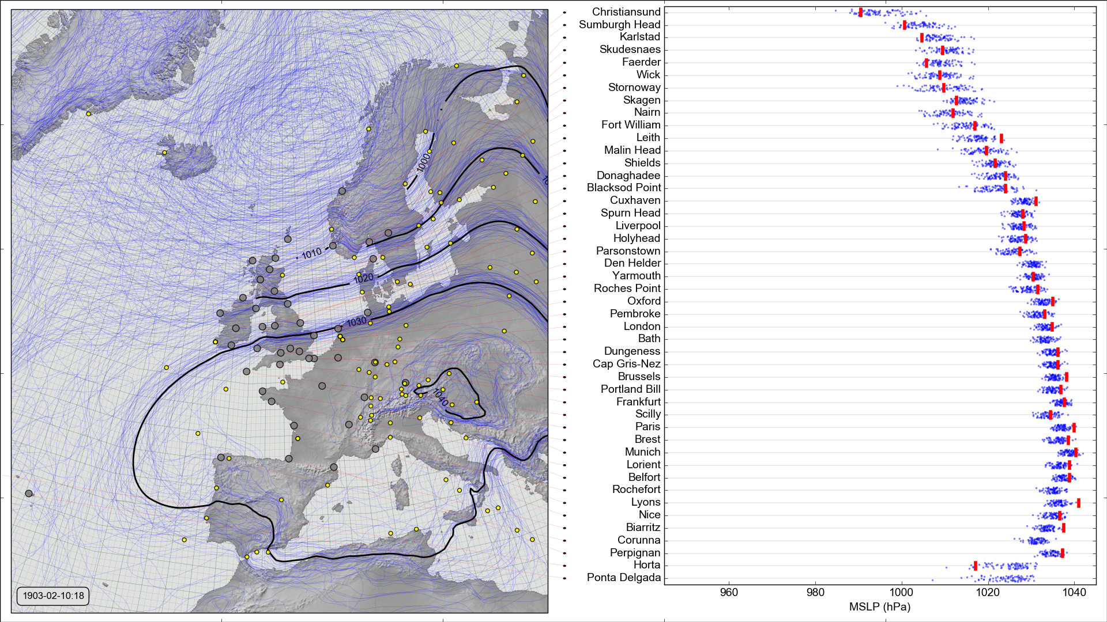Click the red marker on the Leith row

tap(1001, 138)
